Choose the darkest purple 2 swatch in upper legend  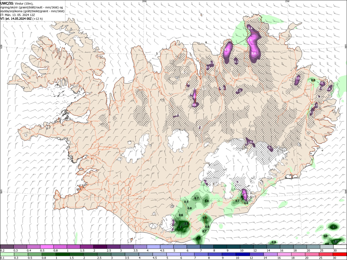click(x=100, y=247)
